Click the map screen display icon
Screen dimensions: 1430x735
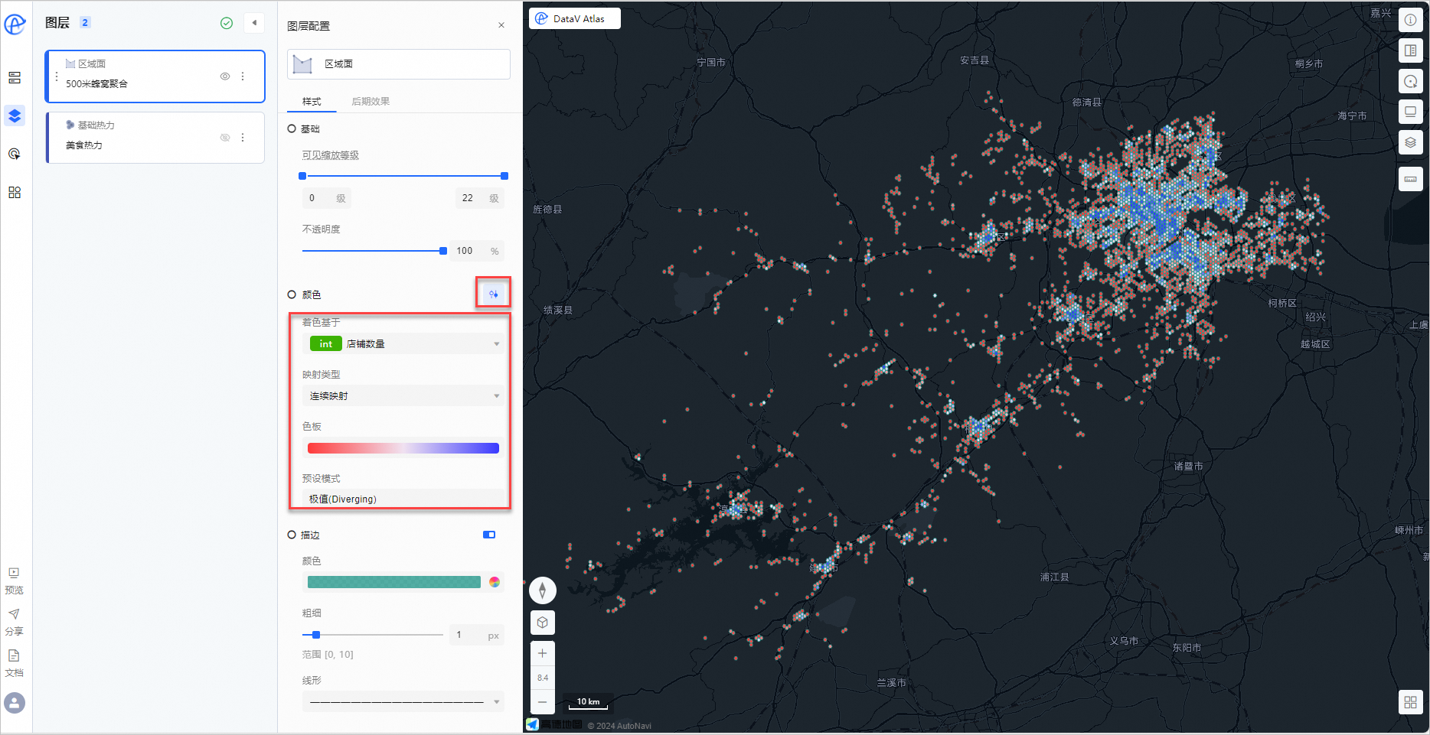coord(1410,112)
